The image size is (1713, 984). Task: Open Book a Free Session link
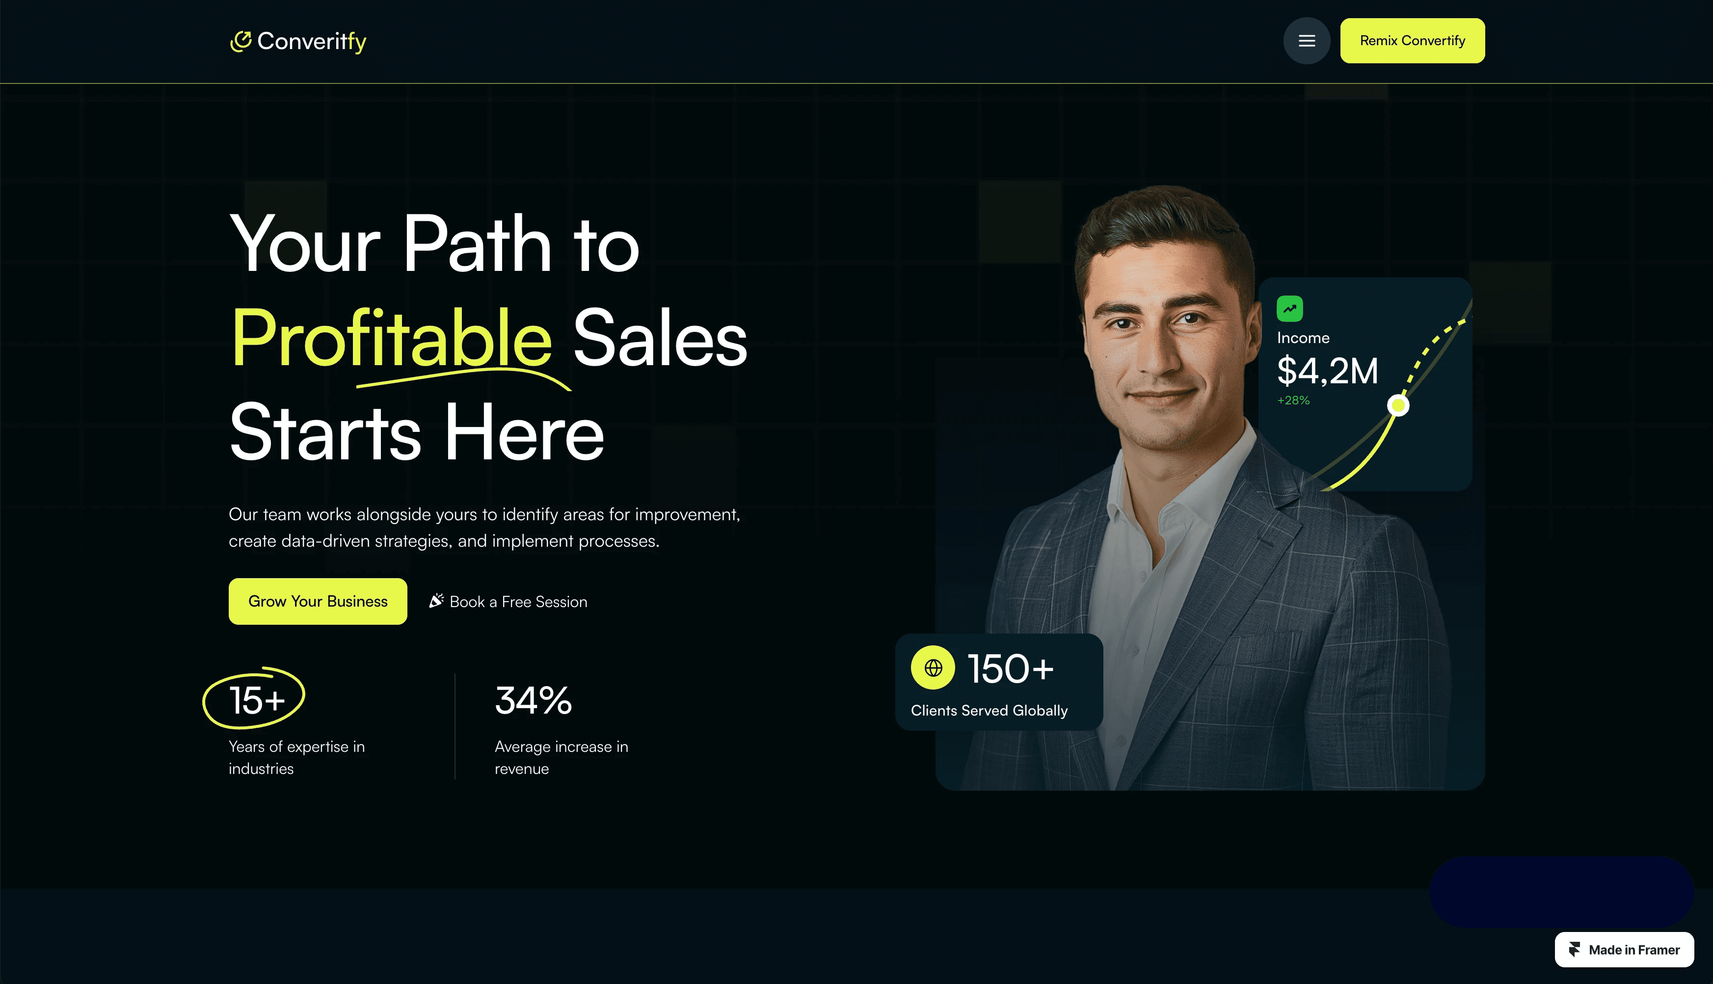pyautogui.click(x=508, y=602)
